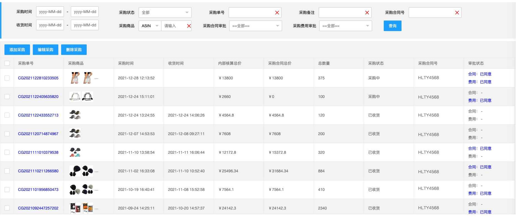
Task: Check the row for order CG2021122433552713
Action: 7,115
